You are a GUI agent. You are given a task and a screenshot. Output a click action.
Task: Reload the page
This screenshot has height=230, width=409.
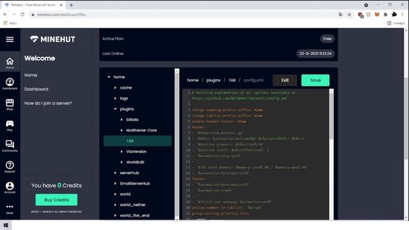pos(22,15)
